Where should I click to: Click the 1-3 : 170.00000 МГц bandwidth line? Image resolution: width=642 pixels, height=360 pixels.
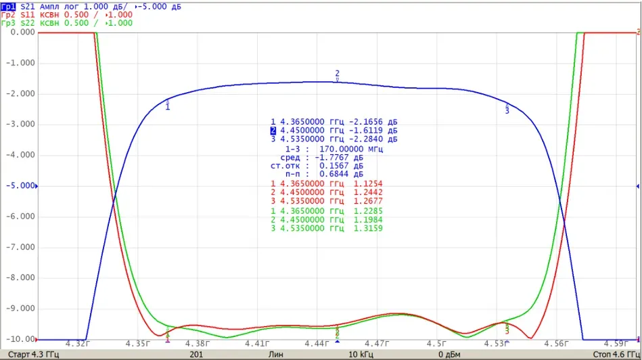point(334,149)
